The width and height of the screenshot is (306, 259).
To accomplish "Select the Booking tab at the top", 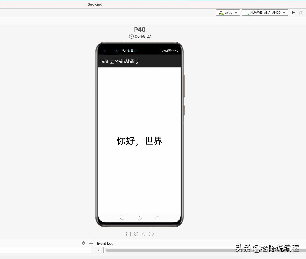I will coord(95,4).
